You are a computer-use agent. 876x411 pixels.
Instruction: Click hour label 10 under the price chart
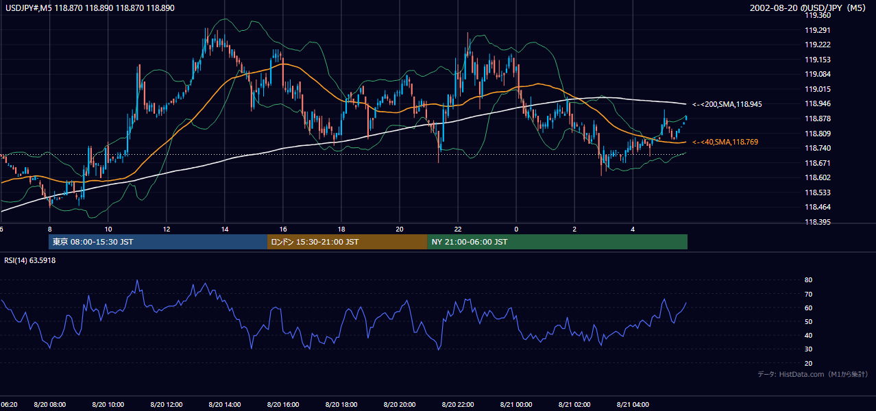[108, 229]
